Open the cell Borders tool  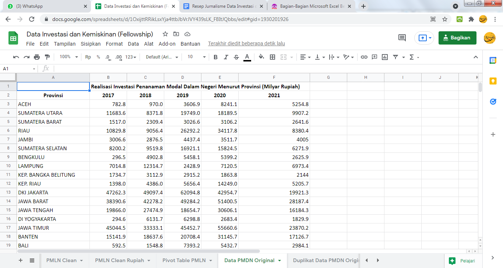pyautogui.click(x=272, y=57)
